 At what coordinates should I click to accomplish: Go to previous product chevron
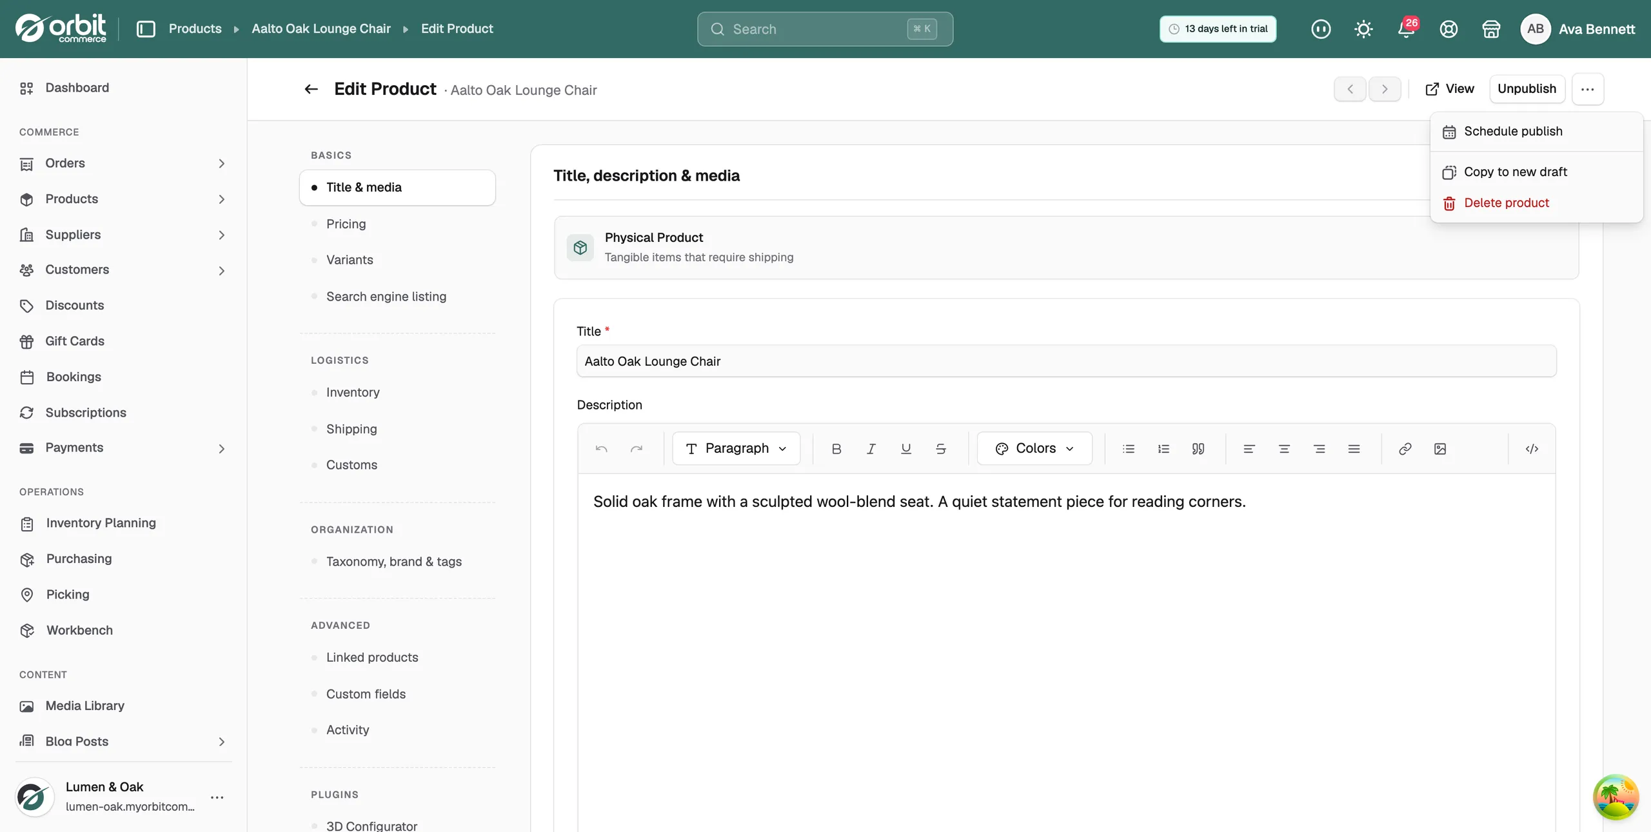[x=1350, y=89]
